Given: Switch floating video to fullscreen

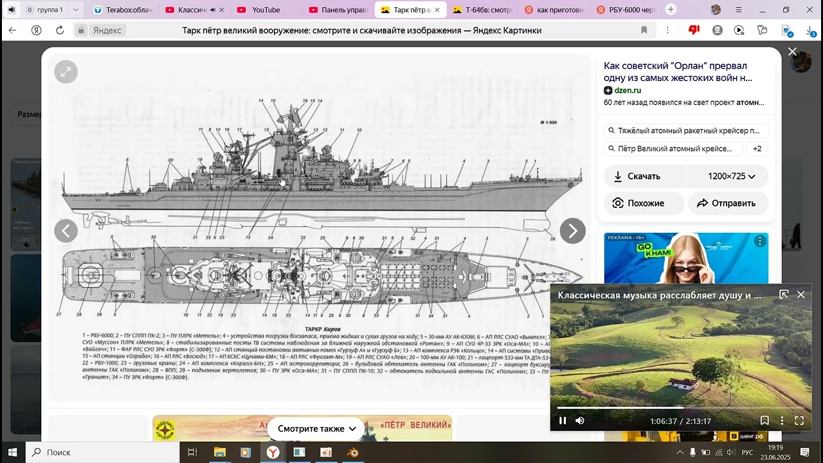Looking at the screenshot, I should 799,421.
